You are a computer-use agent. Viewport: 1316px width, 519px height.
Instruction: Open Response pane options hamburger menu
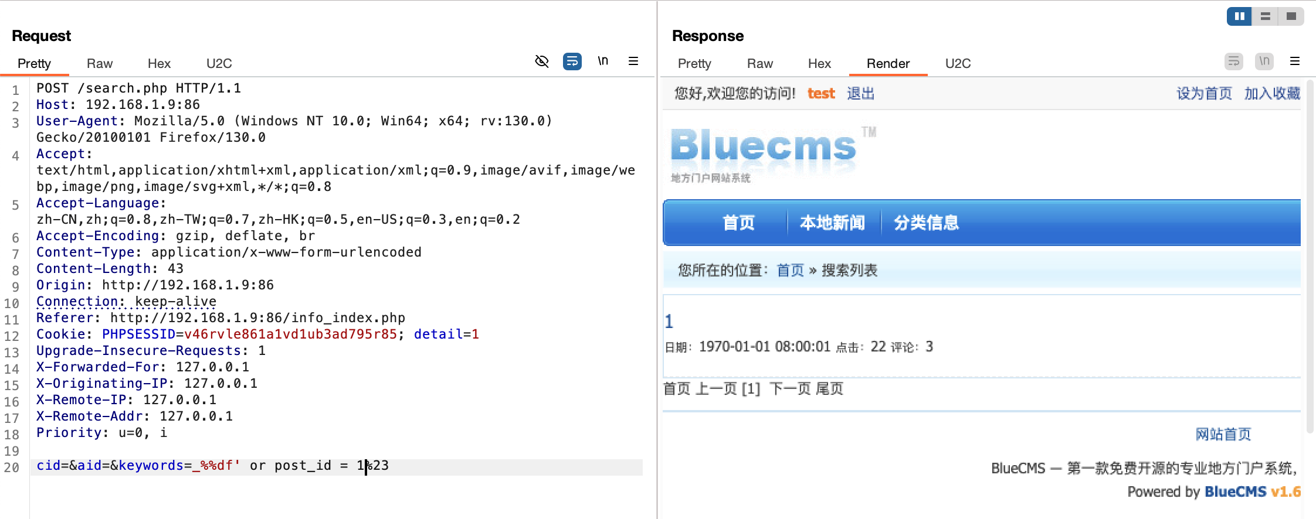1295,61
